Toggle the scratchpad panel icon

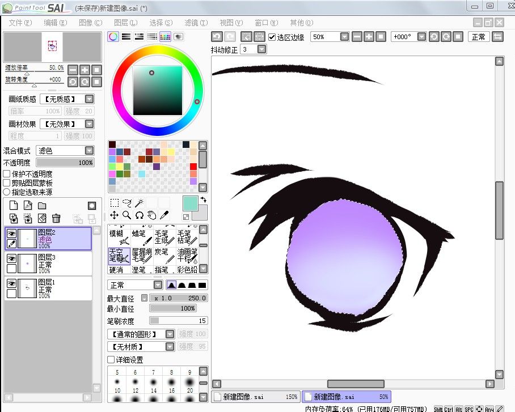coord(178,36)
